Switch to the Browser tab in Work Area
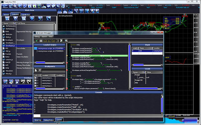The width and height of the screenshot is (201, 125). coord(7,15)
